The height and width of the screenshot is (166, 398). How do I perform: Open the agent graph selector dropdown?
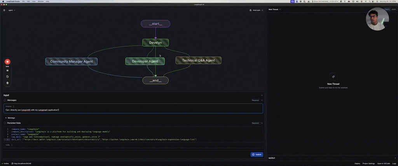(x=12, y=10)
